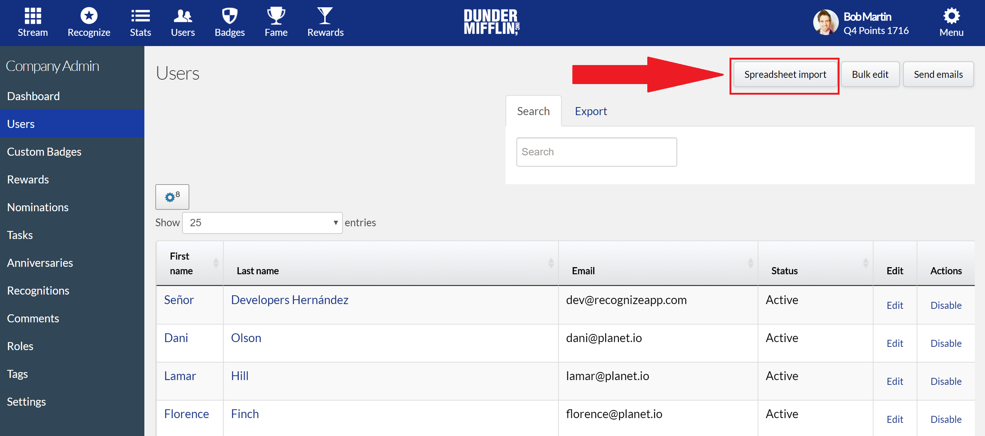Open the Finch last name link
This screenshot has width=985, height=436.
[245, 414]
